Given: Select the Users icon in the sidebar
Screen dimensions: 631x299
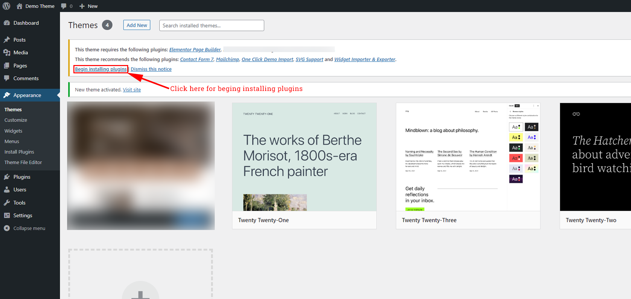Looking at the screenshot, I should (x=7, y=189).
